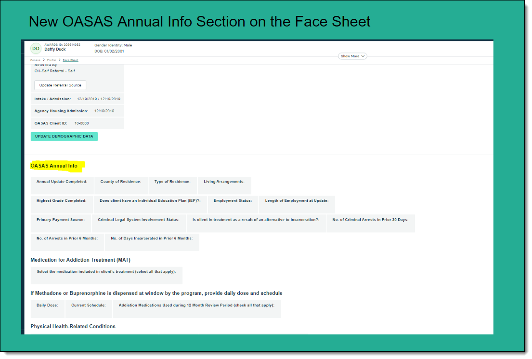Screen dimensions: 532x359
Task: Click the Primary Payment Source field
Action: (61, 224)
